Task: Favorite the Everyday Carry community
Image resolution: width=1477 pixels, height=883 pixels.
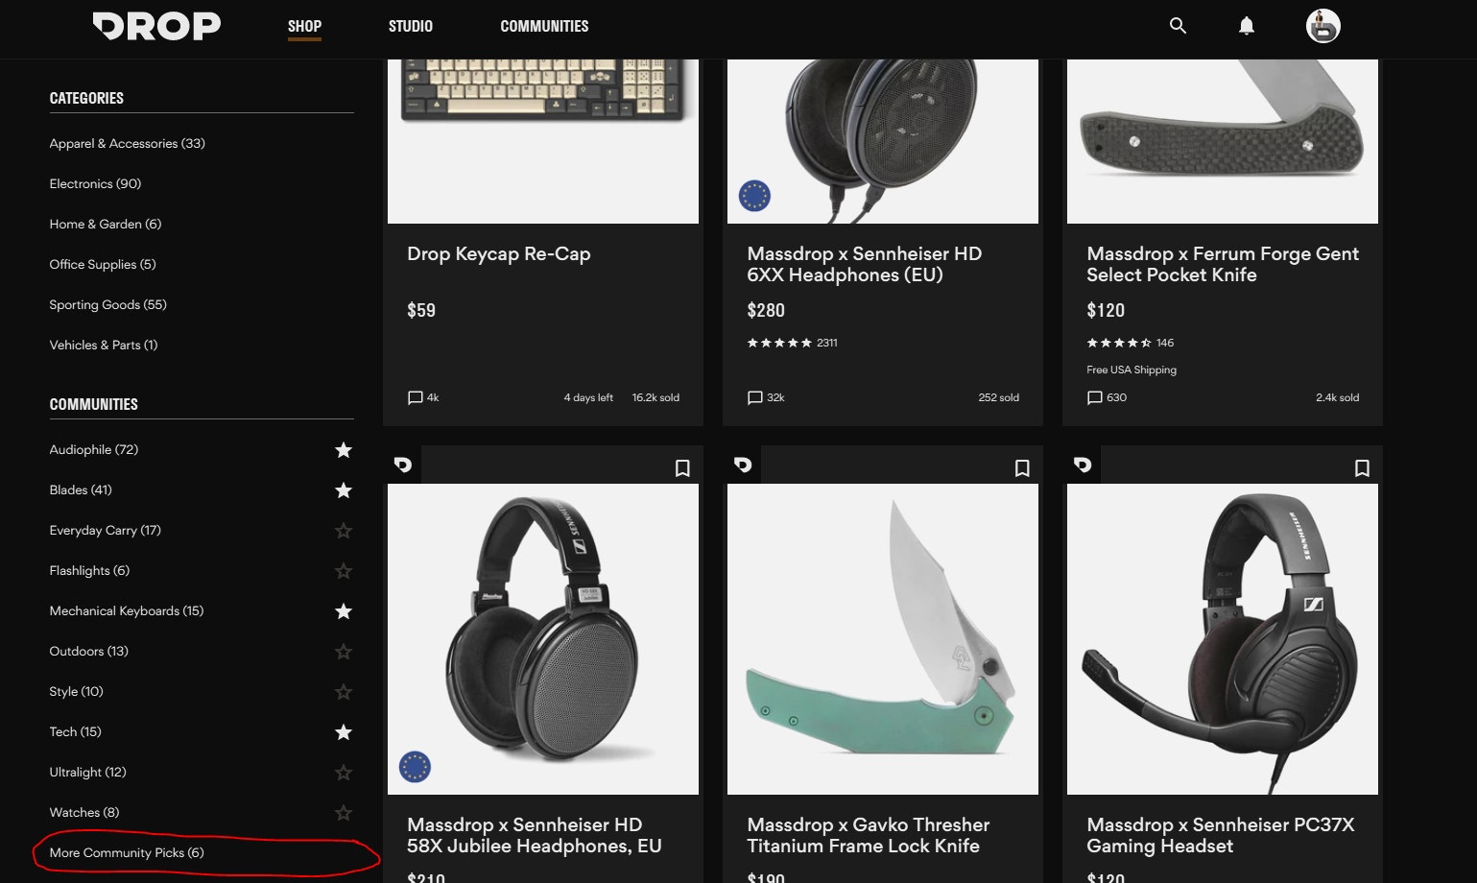Action: [343, 531]
